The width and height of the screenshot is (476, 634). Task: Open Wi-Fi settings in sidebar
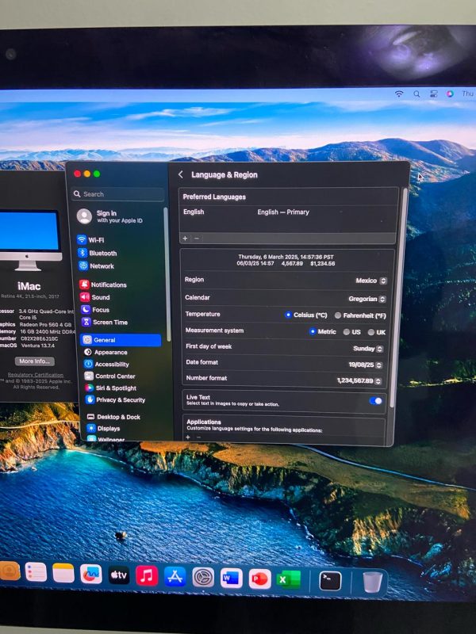tap(95, 240)
